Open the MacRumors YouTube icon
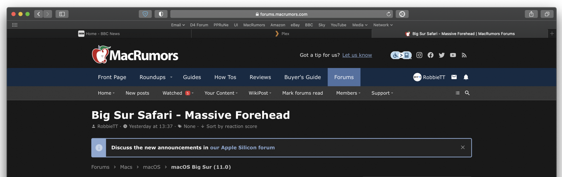The height and width of the screenshot is (177, 562). point(453,55)
